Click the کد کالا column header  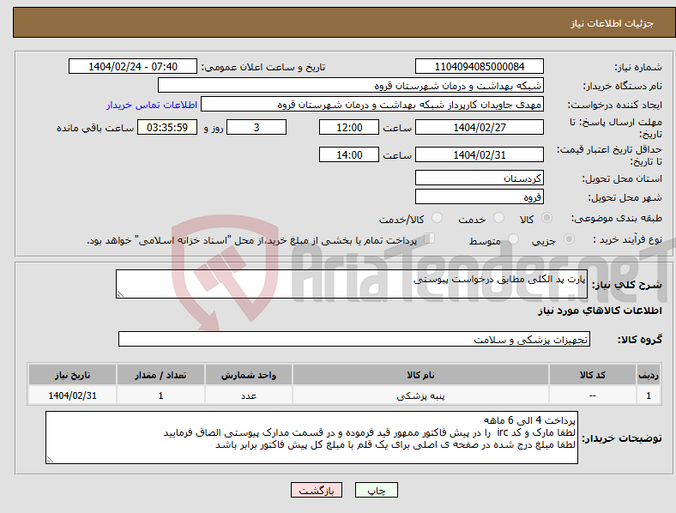(593, 375)
